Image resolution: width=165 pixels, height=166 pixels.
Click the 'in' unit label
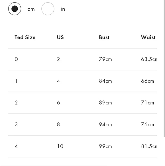[63, 9]
